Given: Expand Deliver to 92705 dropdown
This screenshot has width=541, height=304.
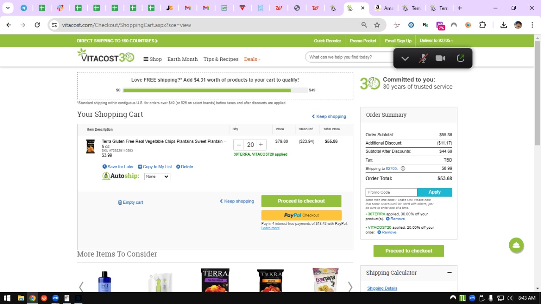Looking at the screenshot, I should [436, 41].
